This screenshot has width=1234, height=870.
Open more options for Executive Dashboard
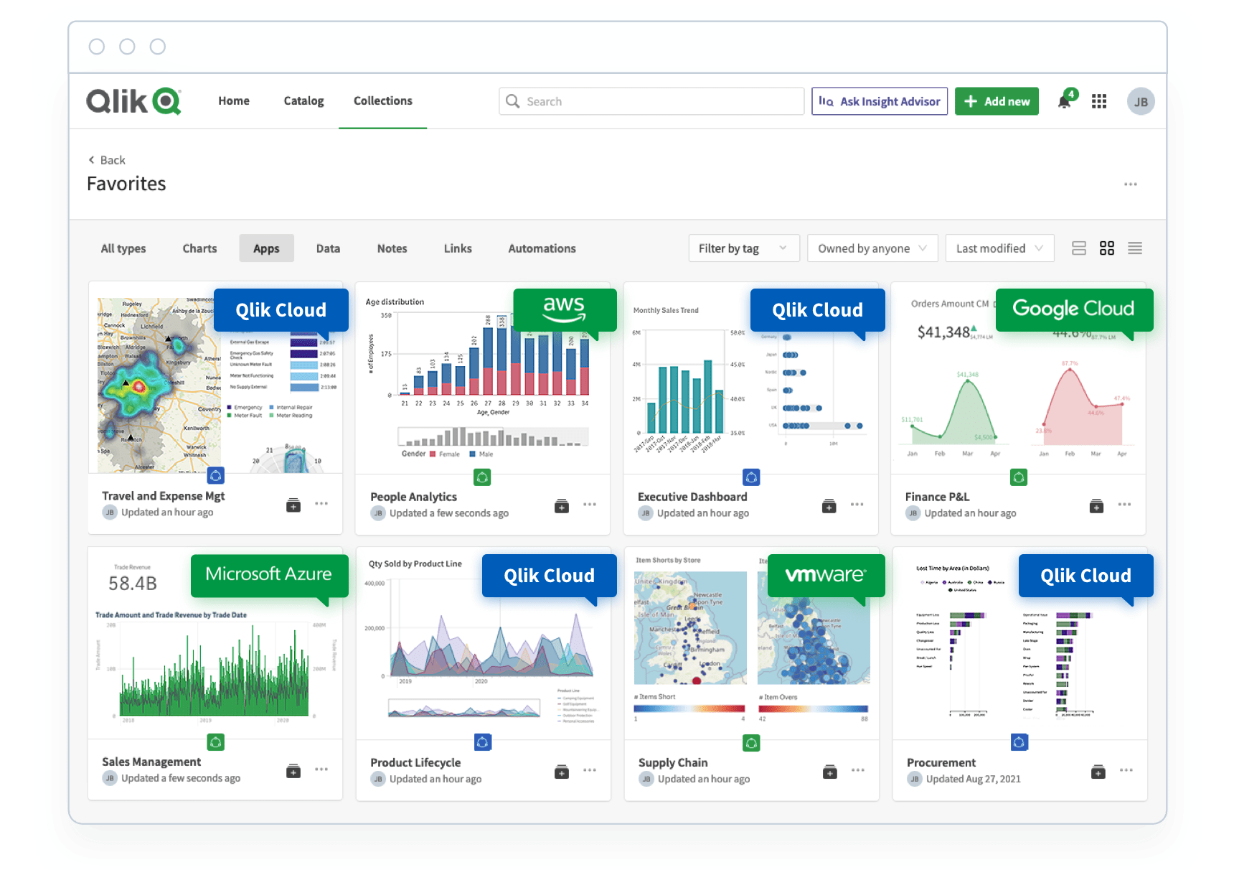(857, 505)
